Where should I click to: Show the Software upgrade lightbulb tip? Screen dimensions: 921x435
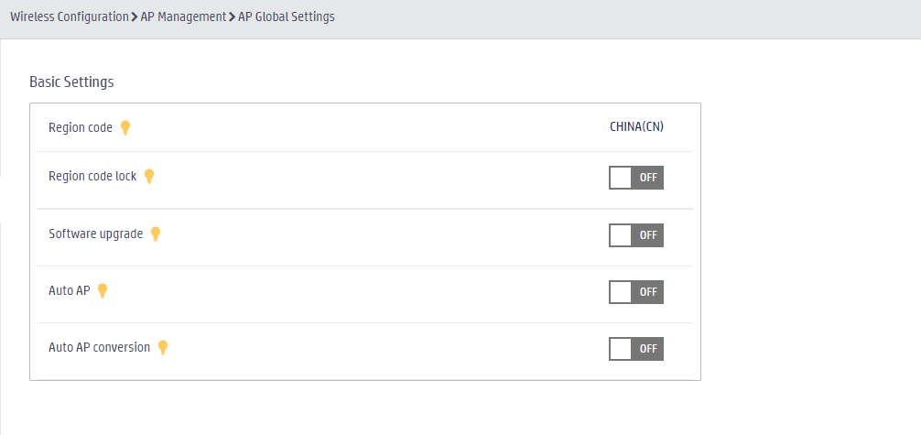[156, 234]
